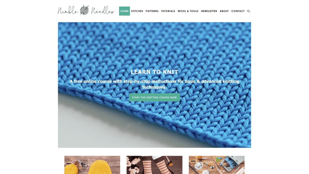Open the Newsletter page
Screen dimensions: 309x174
(209, 11)
